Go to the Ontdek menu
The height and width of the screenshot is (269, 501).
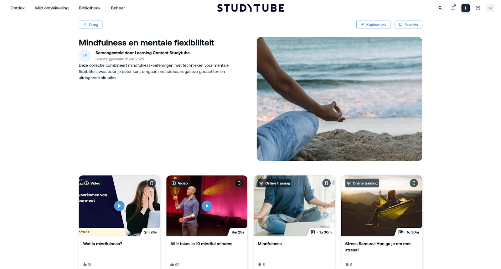click(x=18, y=8)
